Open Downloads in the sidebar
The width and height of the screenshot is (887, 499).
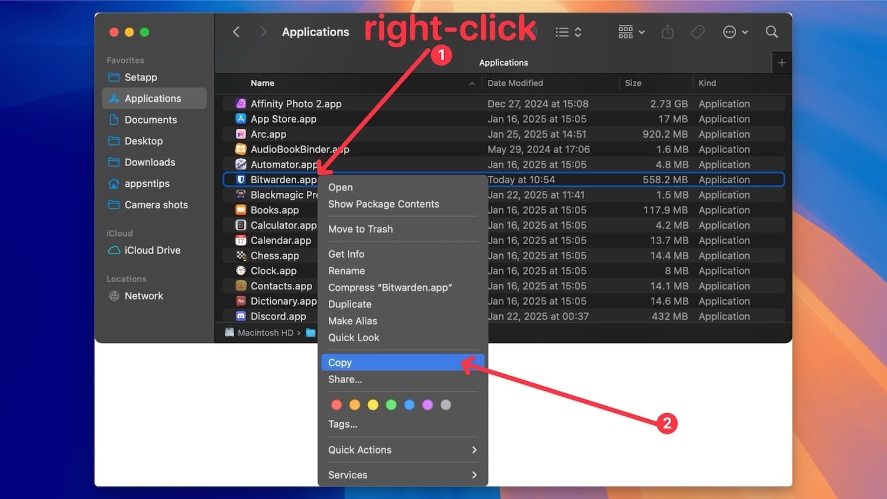tap(150, 162)
